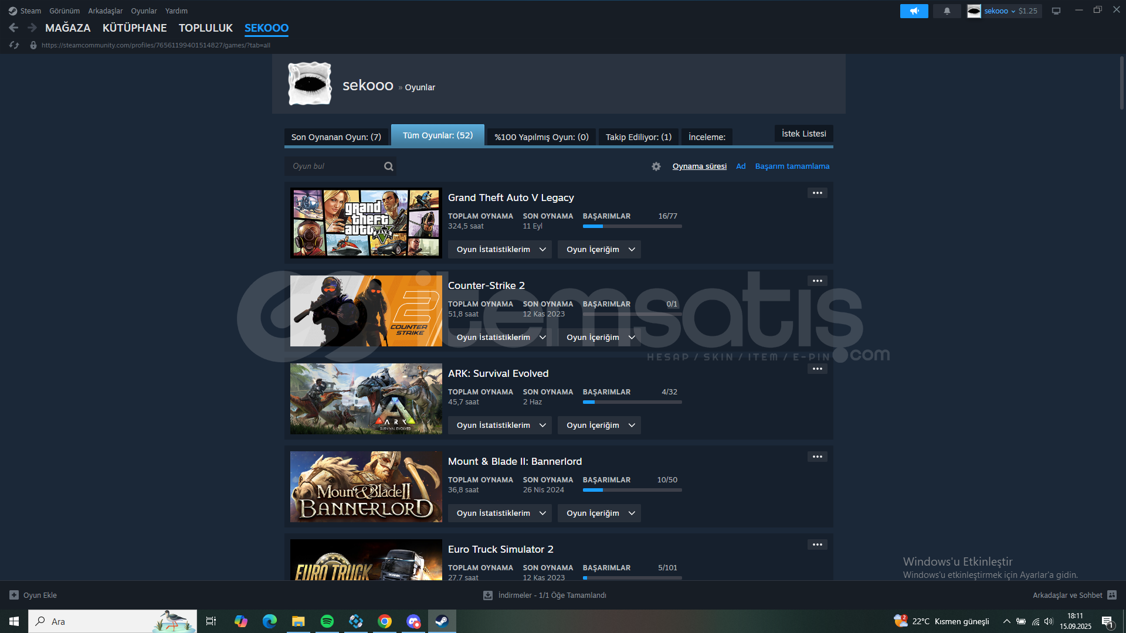Open File Explorer from taskbar
The width and height of the screenshot is (1126, 633).
[x=299, y=621]
